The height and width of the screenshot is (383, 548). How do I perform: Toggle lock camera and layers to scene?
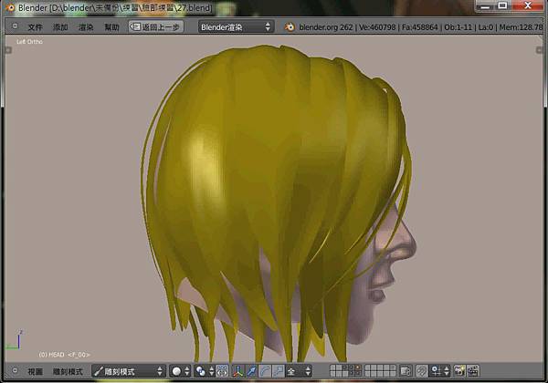tap(406, 371)
